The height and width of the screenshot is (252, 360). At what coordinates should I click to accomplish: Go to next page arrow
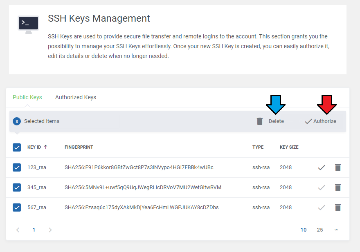(50, 230)
